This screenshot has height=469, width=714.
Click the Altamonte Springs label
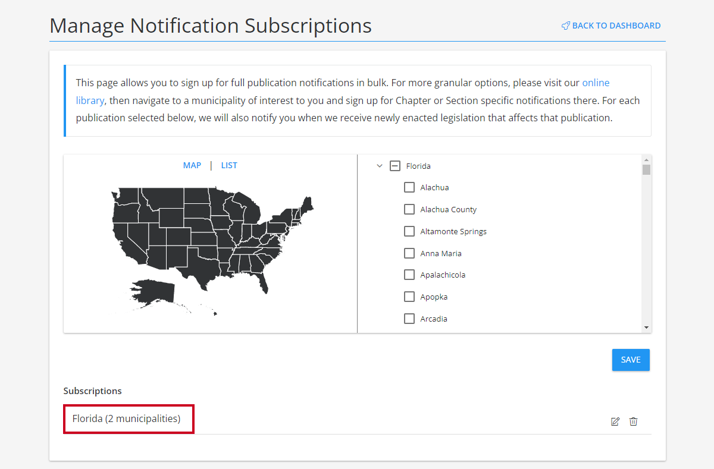coord(453,231)
